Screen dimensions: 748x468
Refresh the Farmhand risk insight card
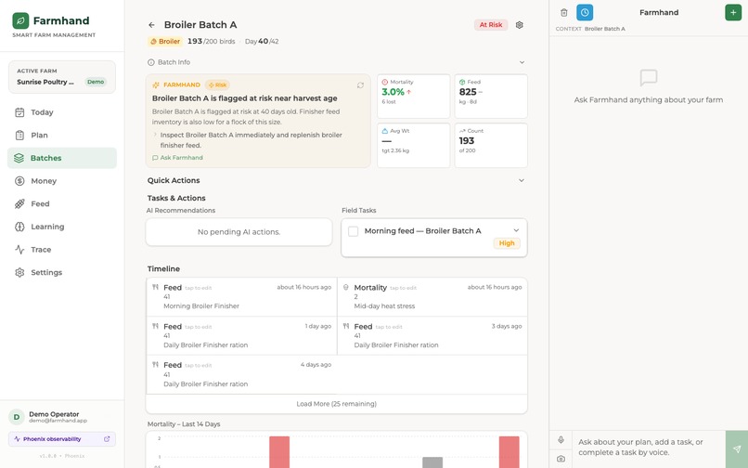360,85
